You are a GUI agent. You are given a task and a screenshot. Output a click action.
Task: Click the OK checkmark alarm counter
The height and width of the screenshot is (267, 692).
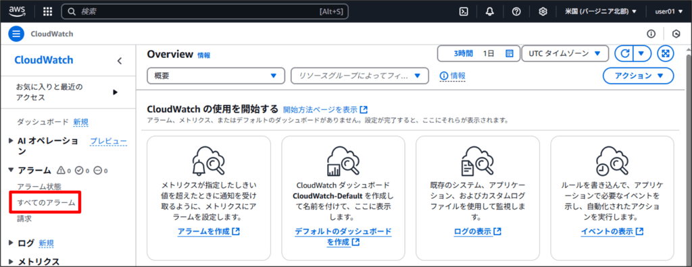point(82,171)
